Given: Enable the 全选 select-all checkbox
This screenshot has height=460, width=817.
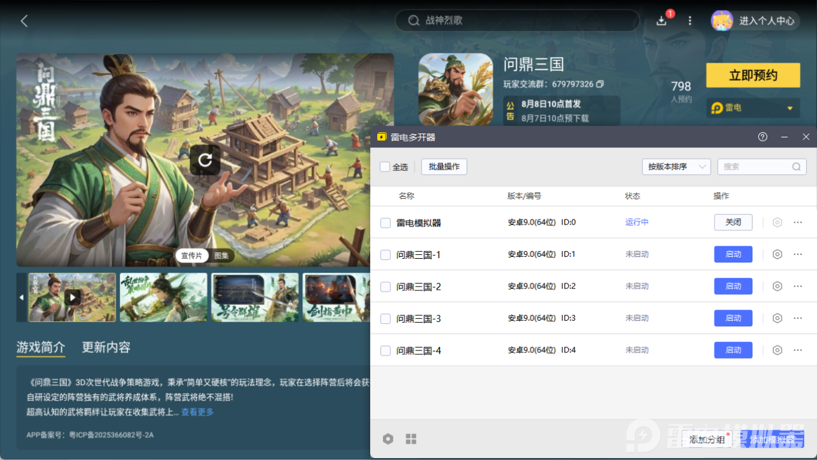Looking at the screenshot, I should (385, 166).
